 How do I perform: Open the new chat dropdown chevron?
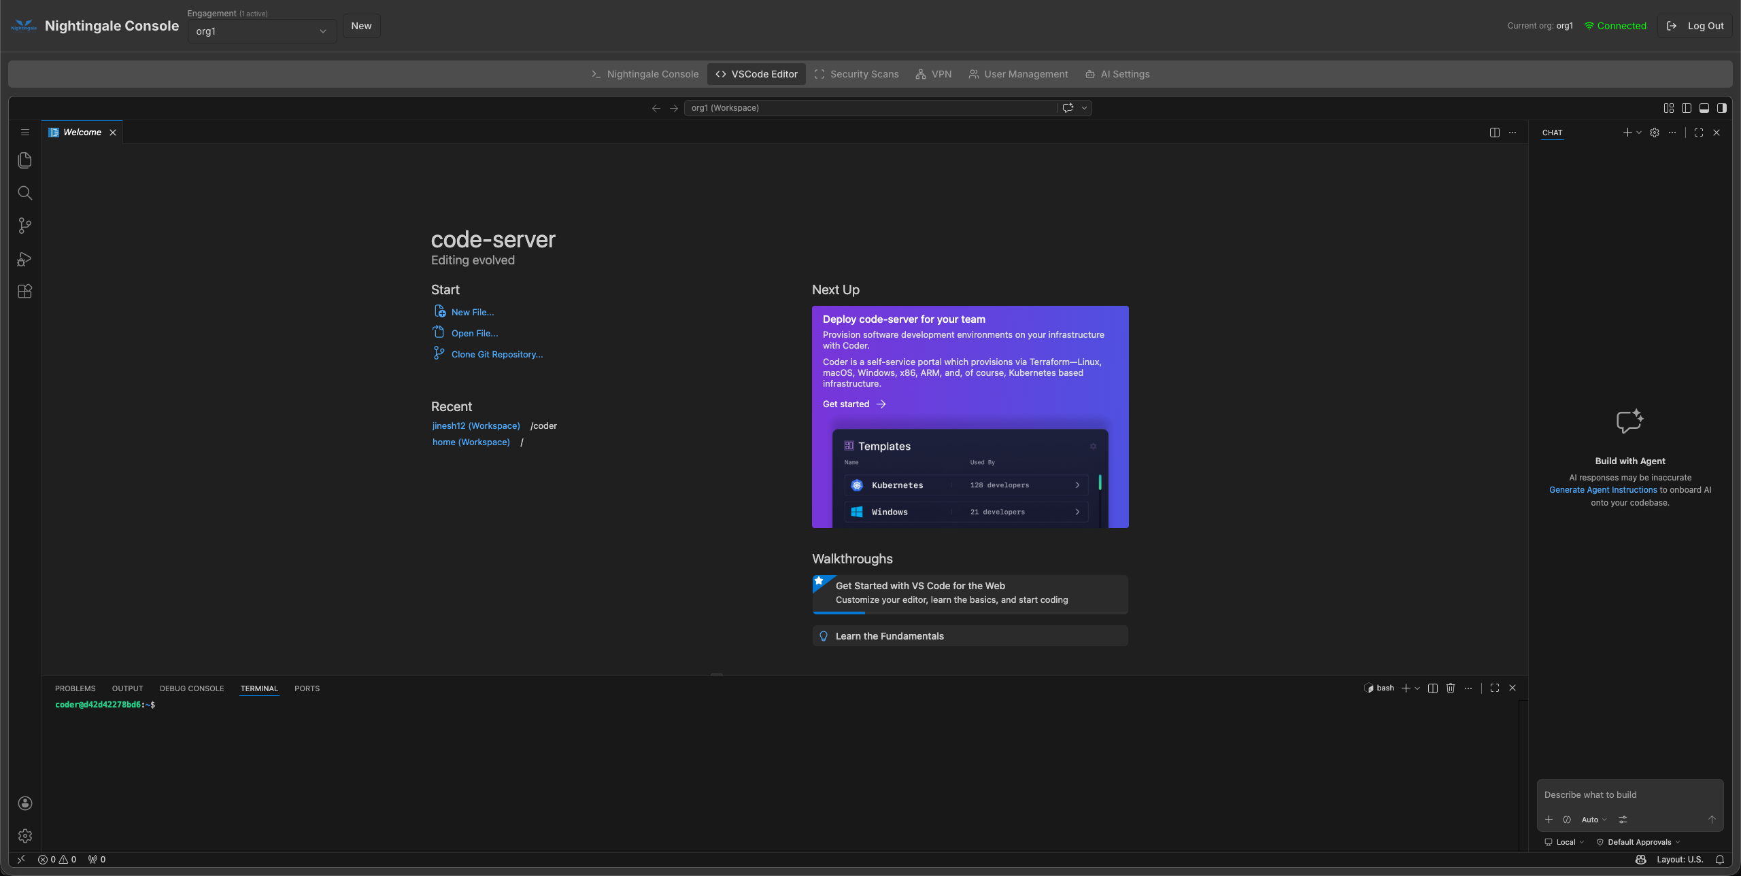[1639, 133]
